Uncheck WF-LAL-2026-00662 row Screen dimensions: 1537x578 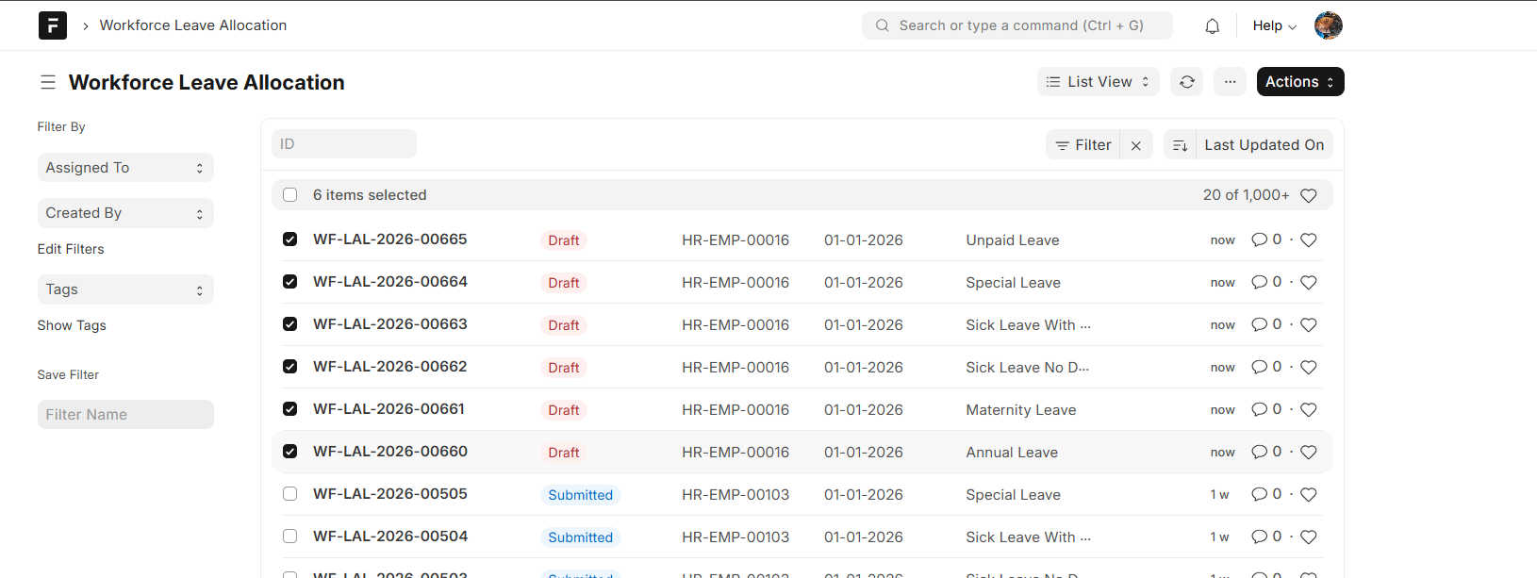[290, 367]
